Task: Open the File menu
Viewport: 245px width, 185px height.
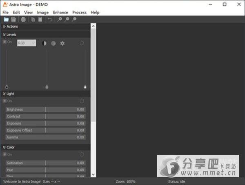Action: 5,13
